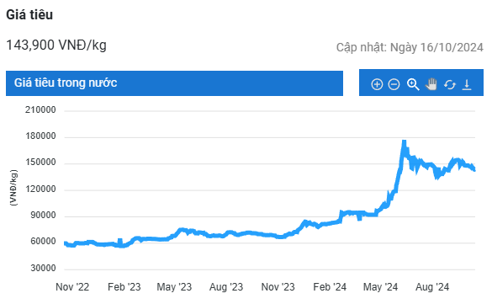This screenshot has height=304, width=492.
Task: Click the Giá tiêu heading
Action: (29, 15)
